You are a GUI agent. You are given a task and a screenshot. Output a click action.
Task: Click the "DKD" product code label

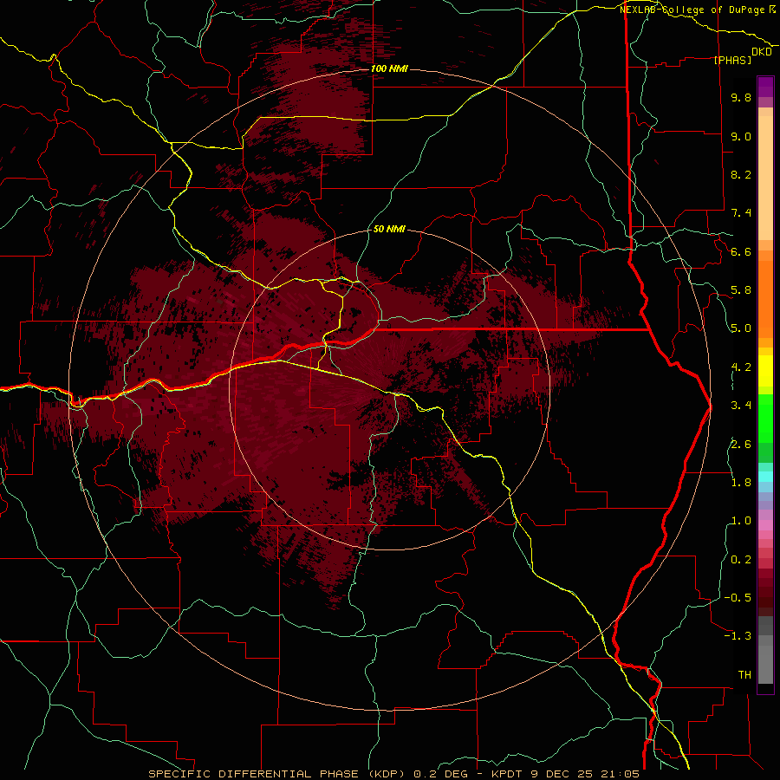click(762, 52)
